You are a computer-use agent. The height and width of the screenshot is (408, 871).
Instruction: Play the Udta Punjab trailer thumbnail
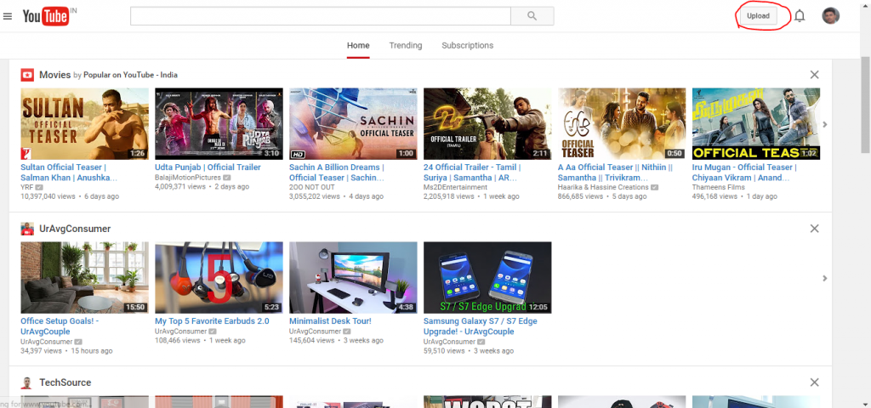pyautogui.click(x=219, y=124)
